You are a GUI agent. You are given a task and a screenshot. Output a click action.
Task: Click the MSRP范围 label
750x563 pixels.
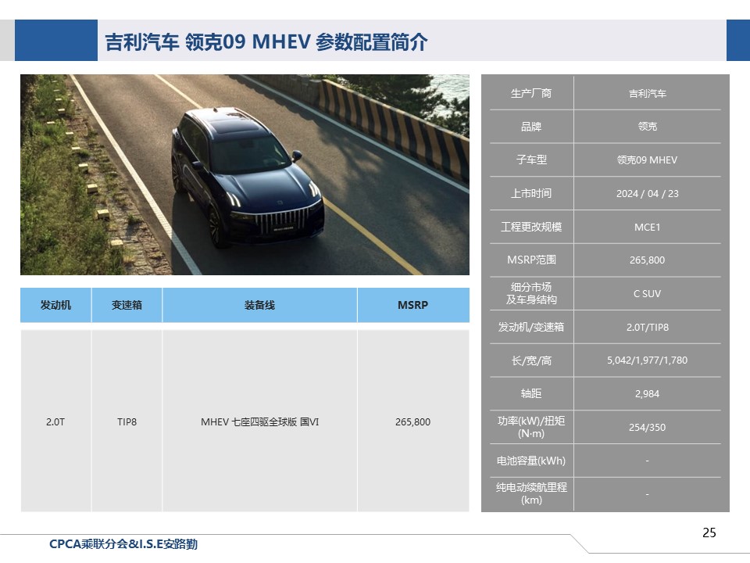coord(531,260)
